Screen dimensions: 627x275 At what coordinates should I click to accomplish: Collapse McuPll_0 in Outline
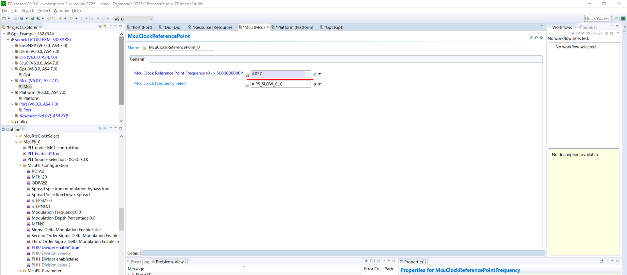pyautogui.click(x=16, y=142)
